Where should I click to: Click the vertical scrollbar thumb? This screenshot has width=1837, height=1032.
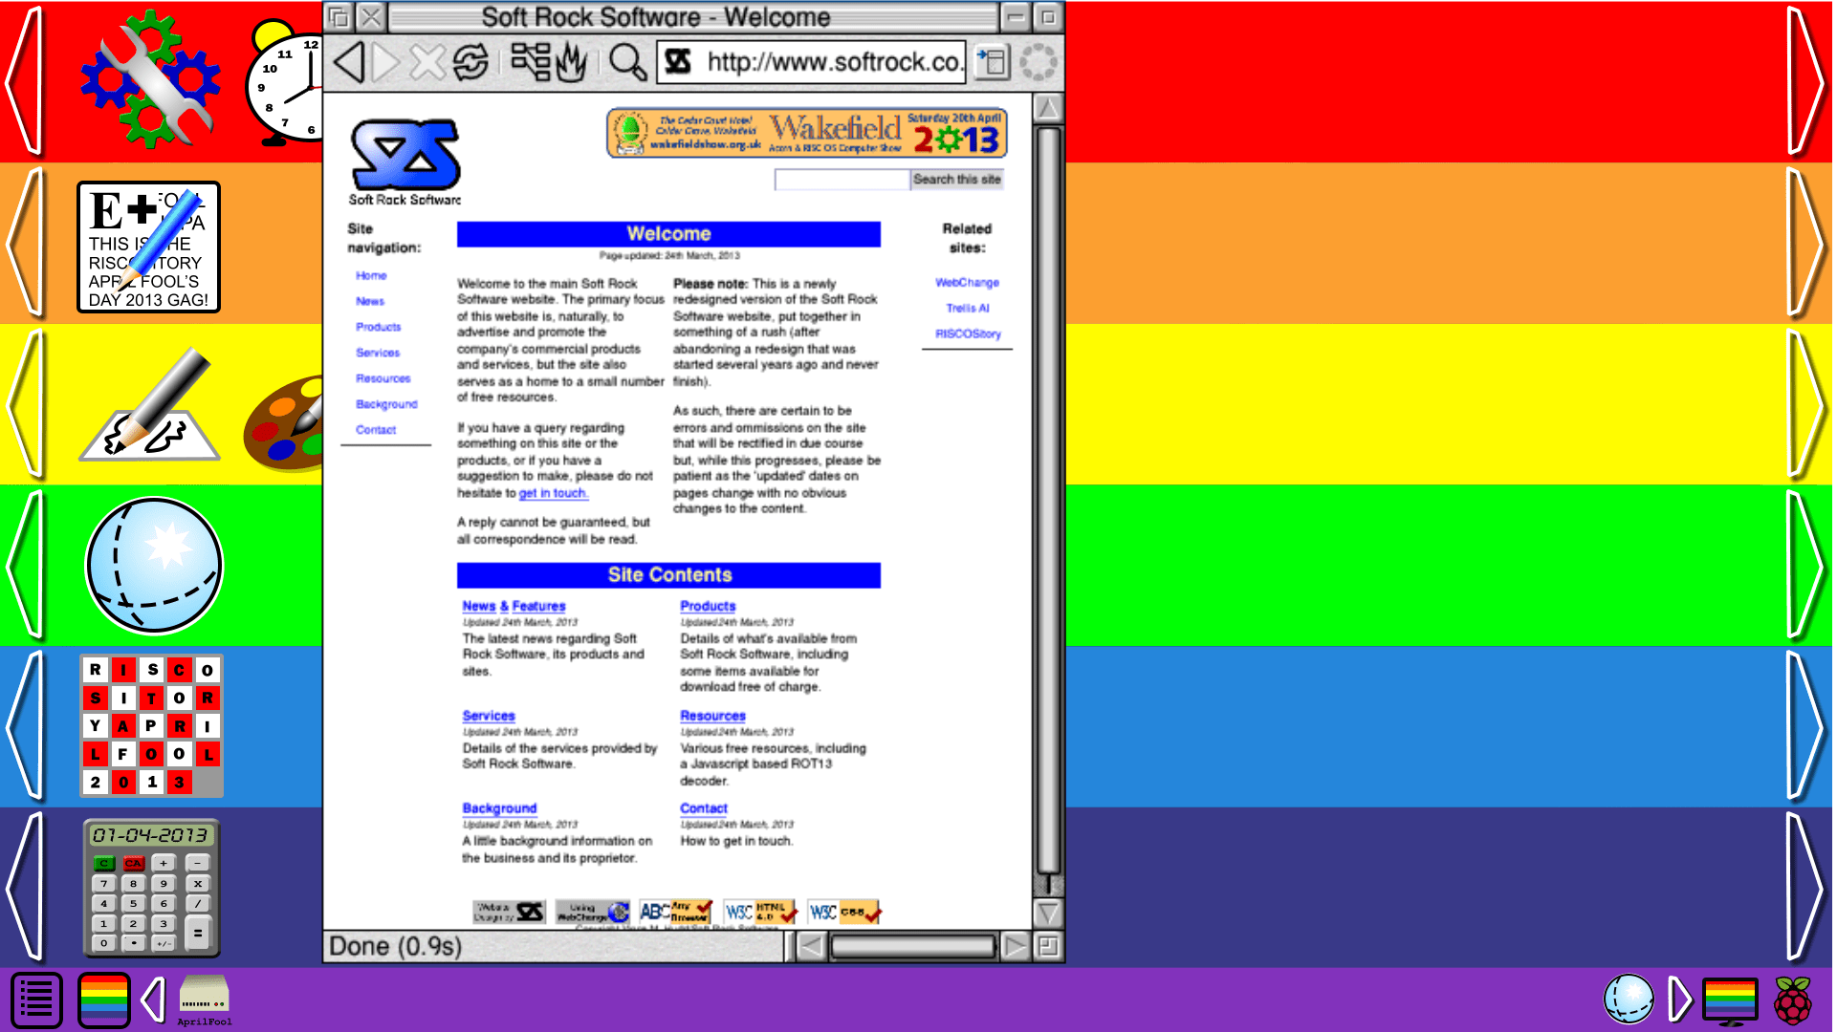[x=1048, y=497]
